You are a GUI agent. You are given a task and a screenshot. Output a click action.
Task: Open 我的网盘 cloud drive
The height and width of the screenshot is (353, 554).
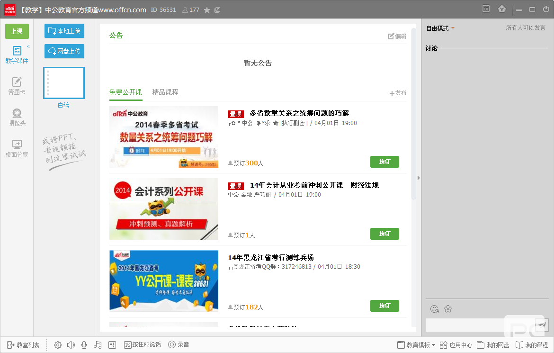[493, 345]
